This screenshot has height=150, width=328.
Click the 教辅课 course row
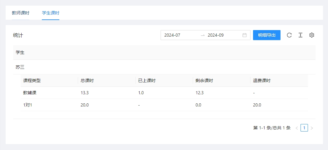click(x=30, y=93)
